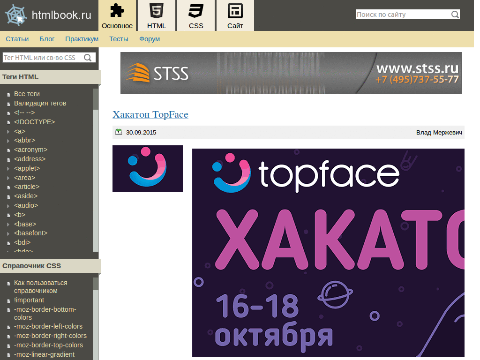
Task: Open Валидация тегов link
Action: coord(40,103)
